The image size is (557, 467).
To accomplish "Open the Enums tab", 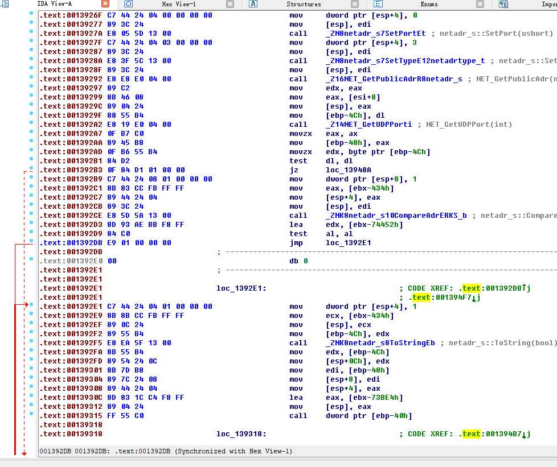I will (x=429, y=4).
